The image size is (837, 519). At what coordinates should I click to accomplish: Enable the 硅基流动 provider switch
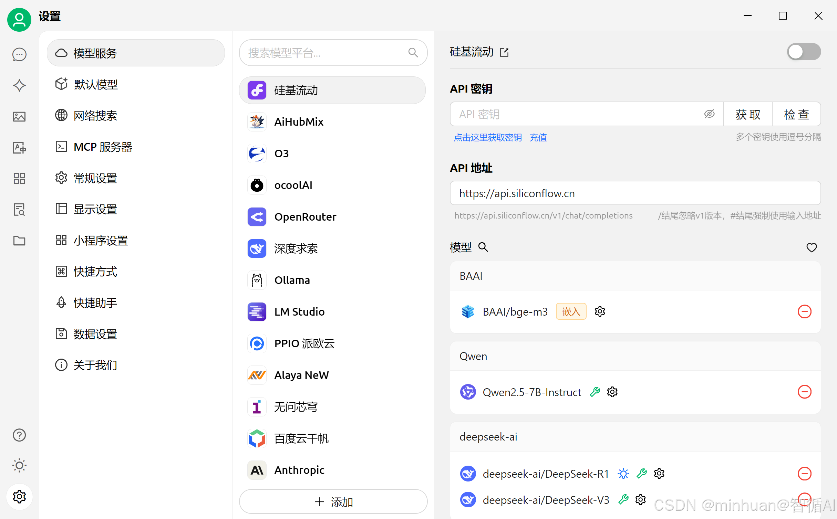(x=804, y=52)
